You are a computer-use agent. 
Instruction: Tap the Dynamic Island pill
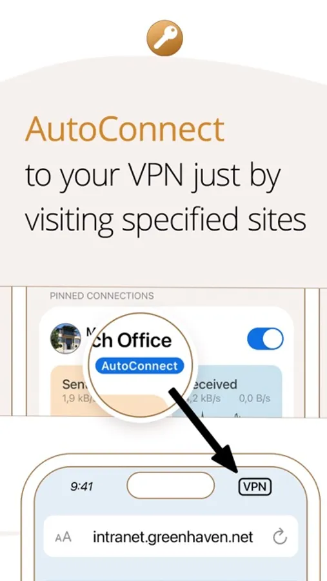(171, 485)
